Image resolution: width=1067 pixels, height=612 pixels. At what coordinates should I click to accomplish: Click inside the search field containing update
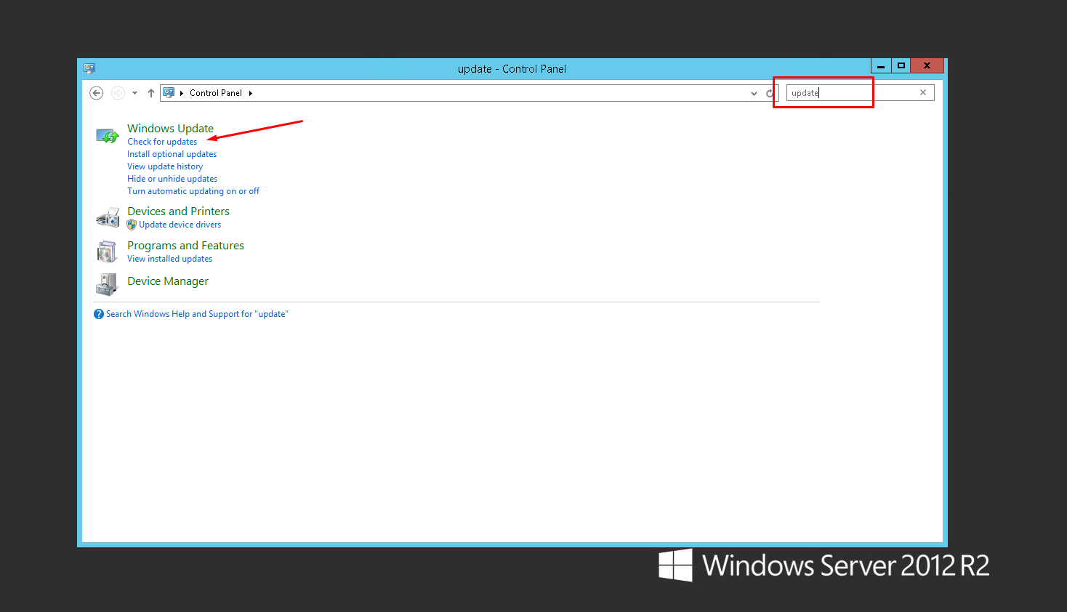pyautogui.click(x=850, y=93)
